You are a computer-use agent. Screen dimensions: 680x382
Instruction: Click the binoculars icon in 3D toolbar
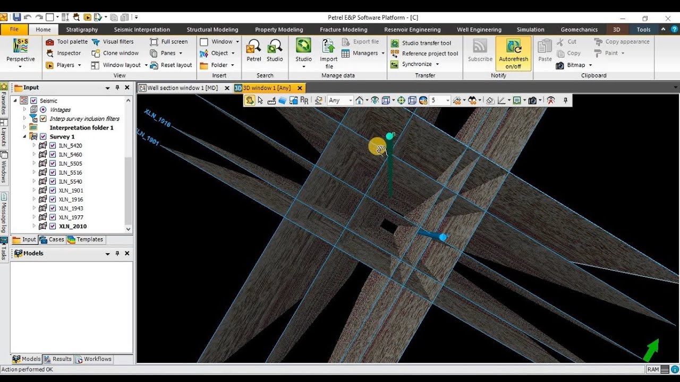[472, 100]
